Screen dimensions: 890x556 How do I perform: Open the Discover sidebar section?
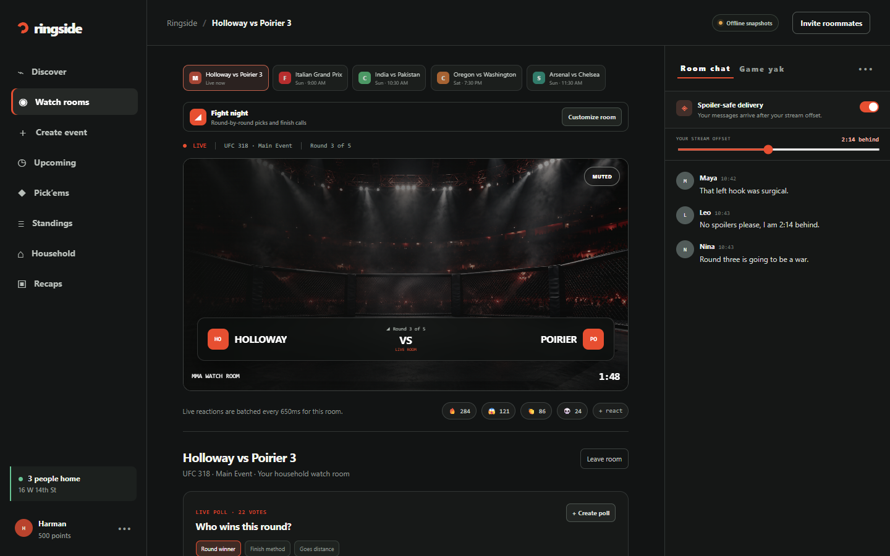tap(74, 72)
